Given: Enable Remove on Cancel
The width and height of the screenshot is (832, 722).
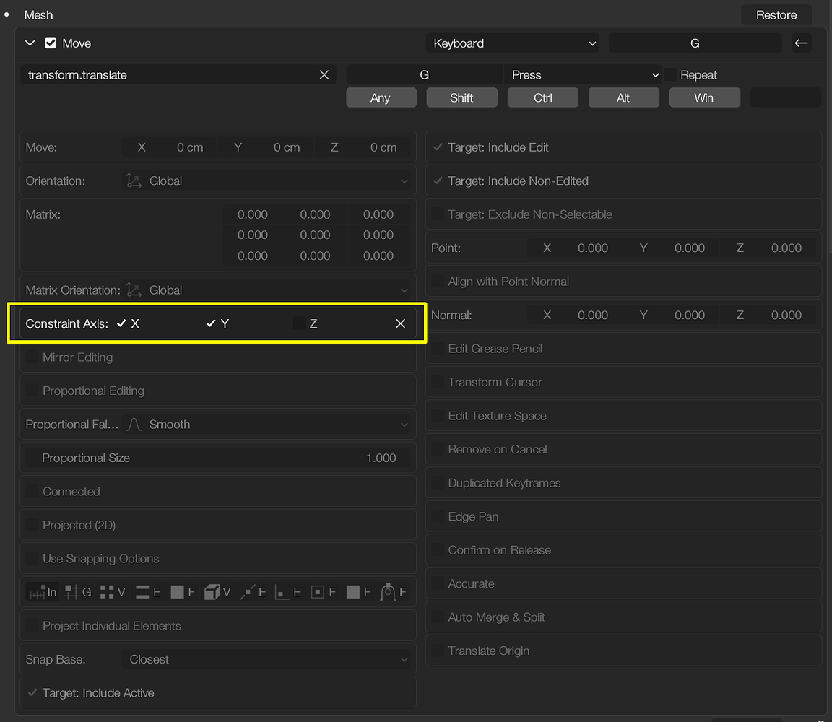Looking at the screenshot, I should tap(438, 449).
